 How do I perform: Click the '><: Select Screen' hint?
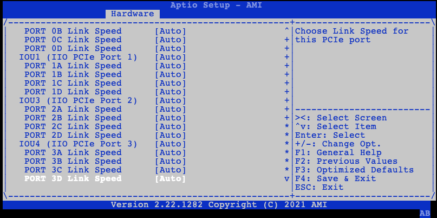click(x=341, y=118)
